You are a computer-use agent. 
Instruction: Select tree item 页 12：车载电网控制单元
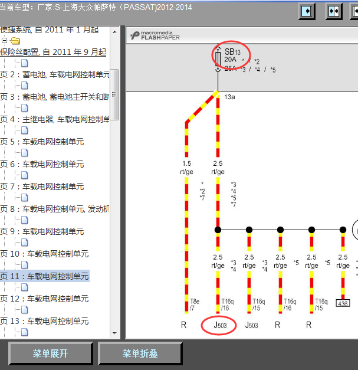pos(44,299)
